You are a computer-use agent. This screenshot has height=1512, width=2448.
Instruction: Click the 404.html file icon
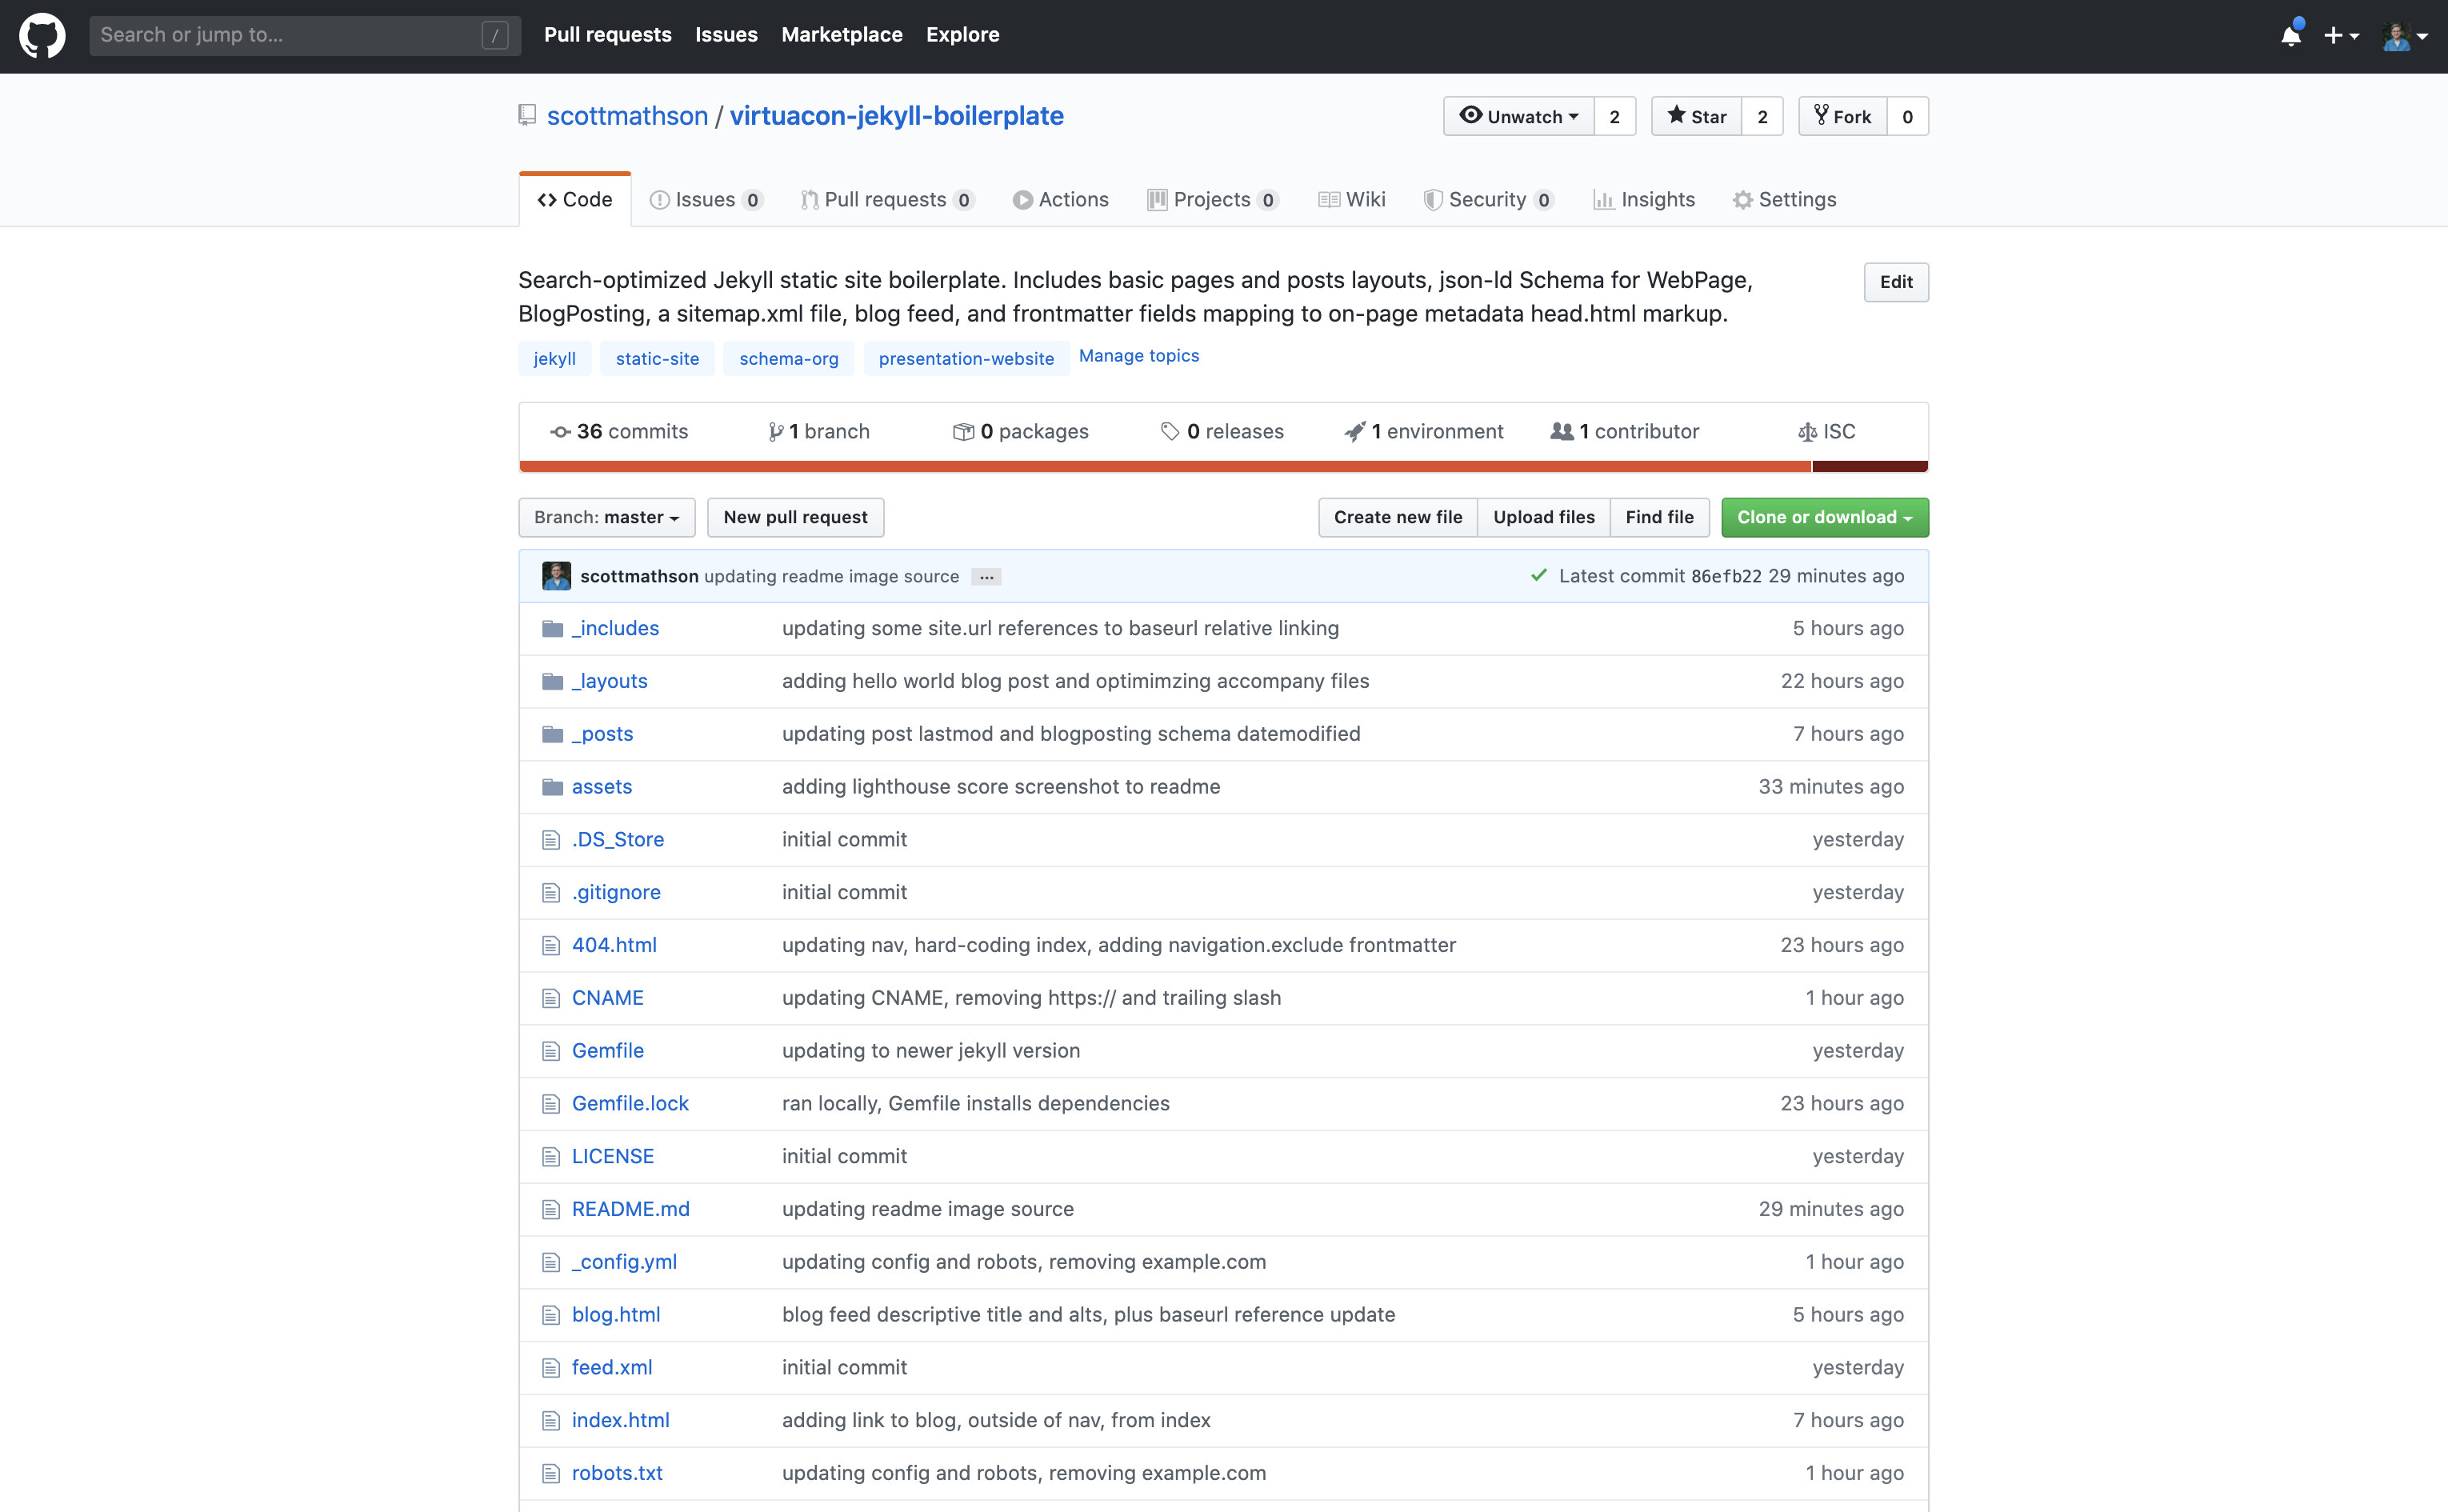point(550,945)
